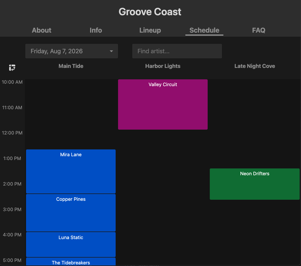This screenshot has width=301, height=266.
Task: Select the Late Night Cove stage header
Action: pos(255,66)
